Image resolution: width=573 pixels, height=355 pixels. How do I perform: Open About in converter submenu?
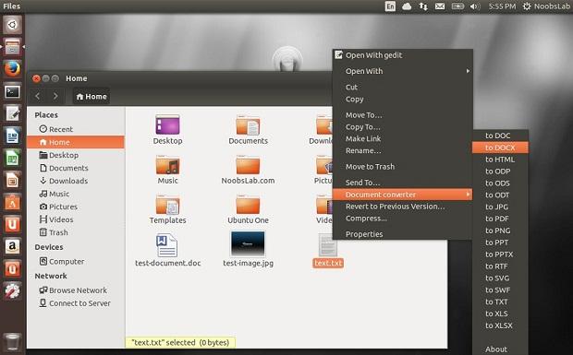tap(500, 349)
